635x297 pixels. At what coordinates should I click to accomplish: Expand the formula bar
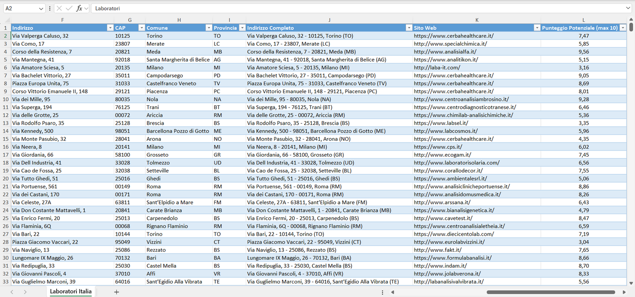(x=628, y=8)
